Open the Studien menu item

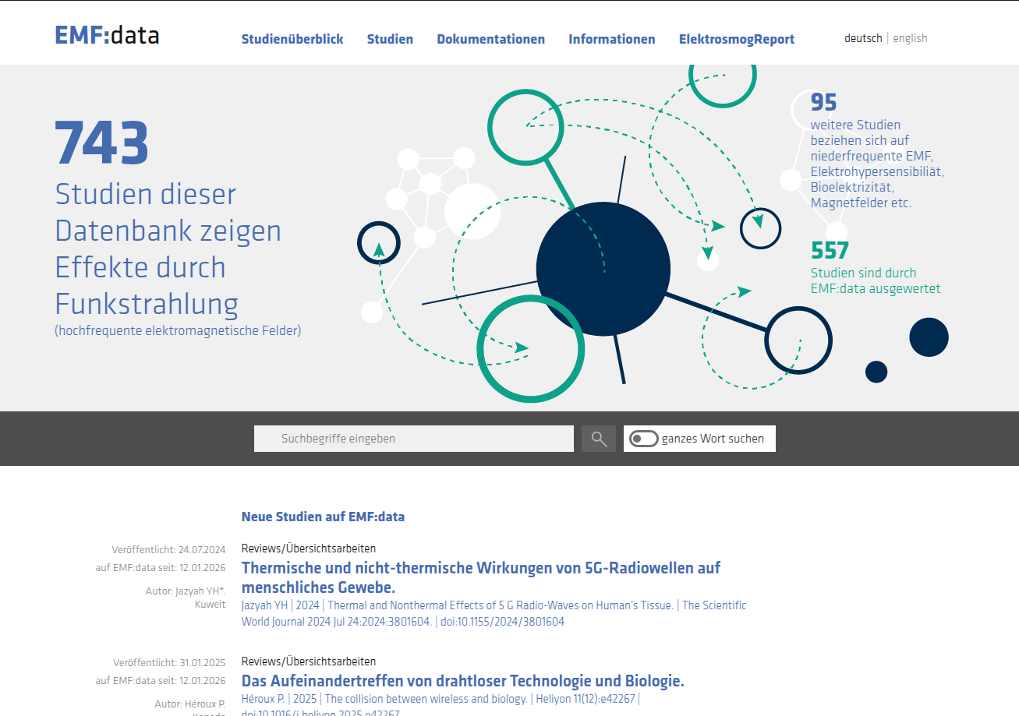click(x=390, y=39)
